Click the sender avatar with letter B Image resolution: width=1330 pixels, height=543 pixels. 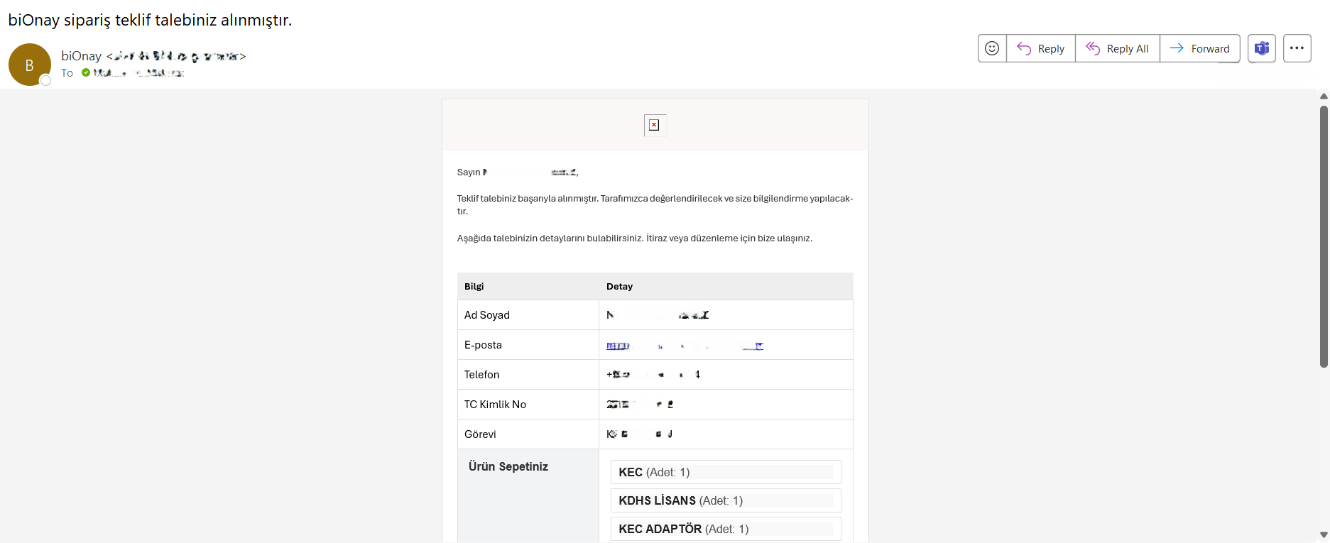pos(29,65)
